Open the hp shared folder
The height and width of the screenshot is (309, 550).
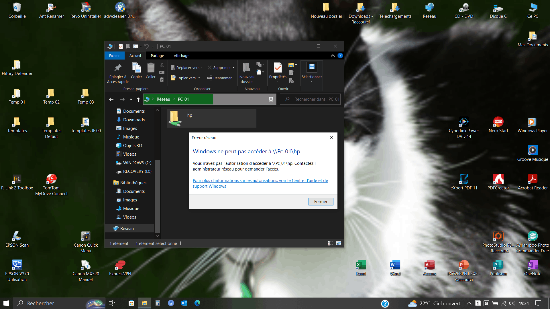175,118
